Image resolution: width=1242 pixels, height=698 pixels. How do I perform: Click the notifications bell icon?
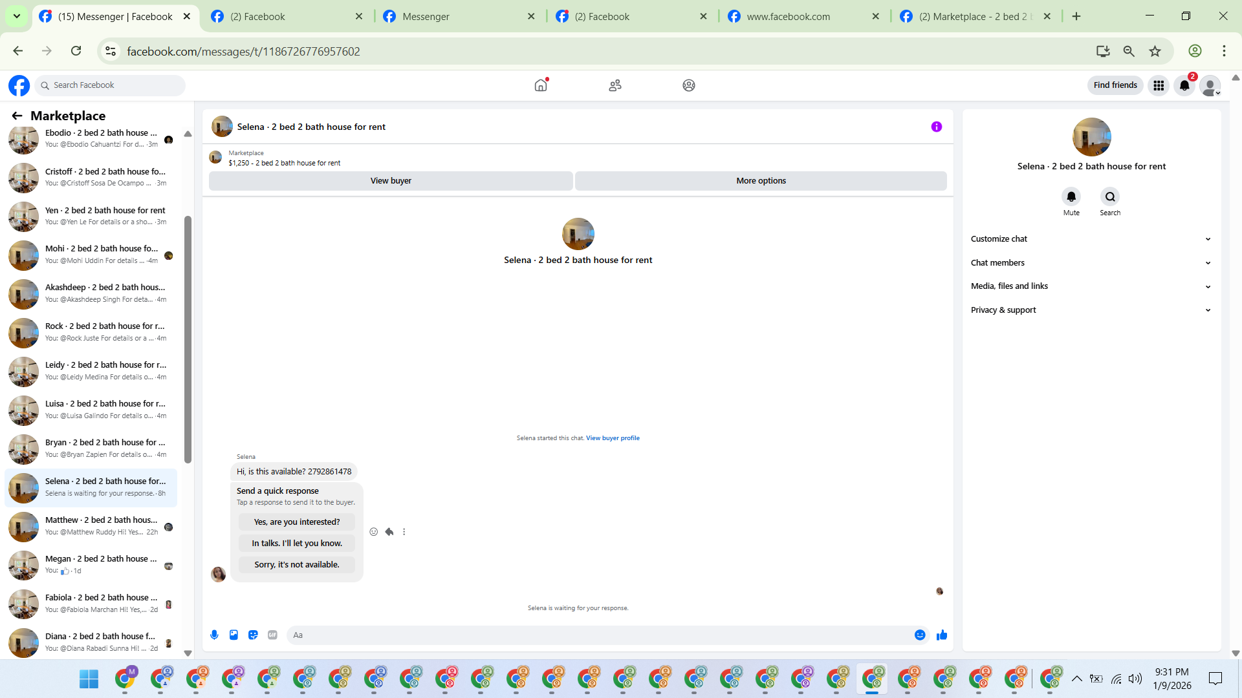(1184, 85)
